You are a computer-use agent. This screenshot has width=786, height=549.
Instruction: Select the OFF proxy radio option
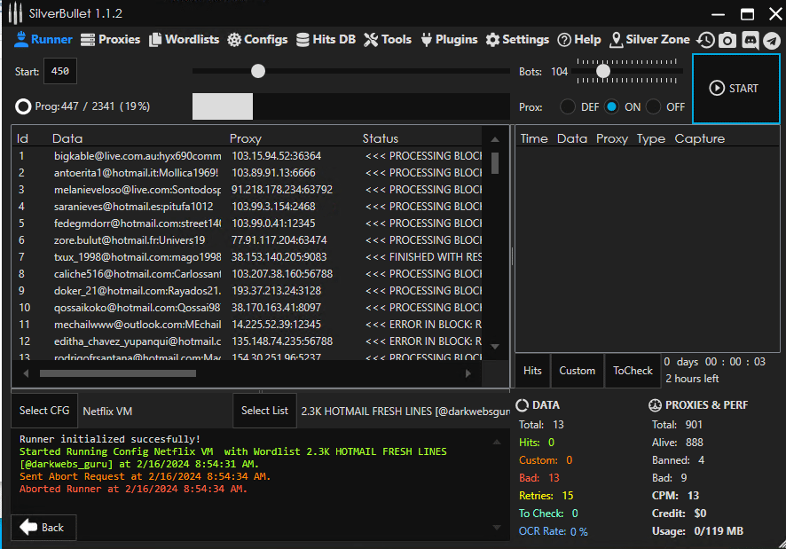654,106
